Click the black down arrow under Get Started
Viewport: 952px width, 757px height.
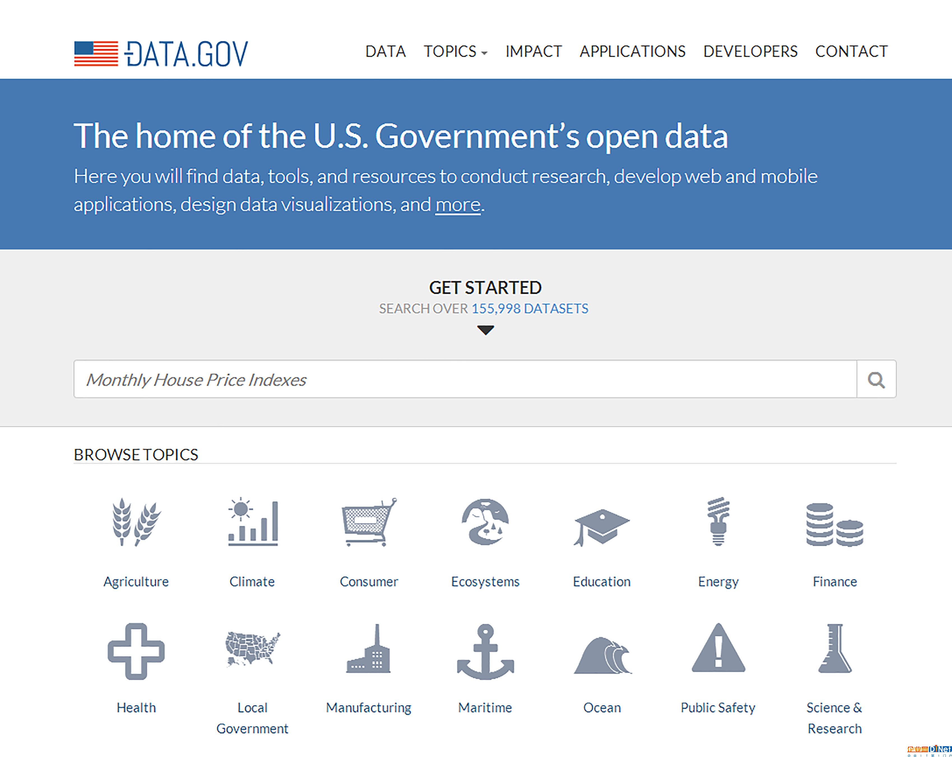coord(485,330)
